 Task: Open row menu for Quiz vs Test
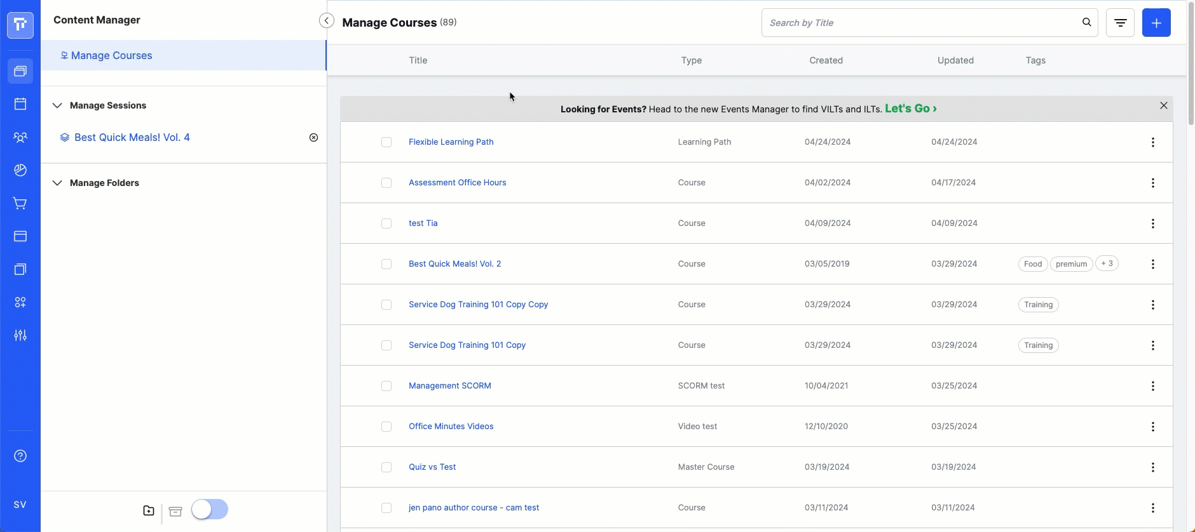[1152, 467]
